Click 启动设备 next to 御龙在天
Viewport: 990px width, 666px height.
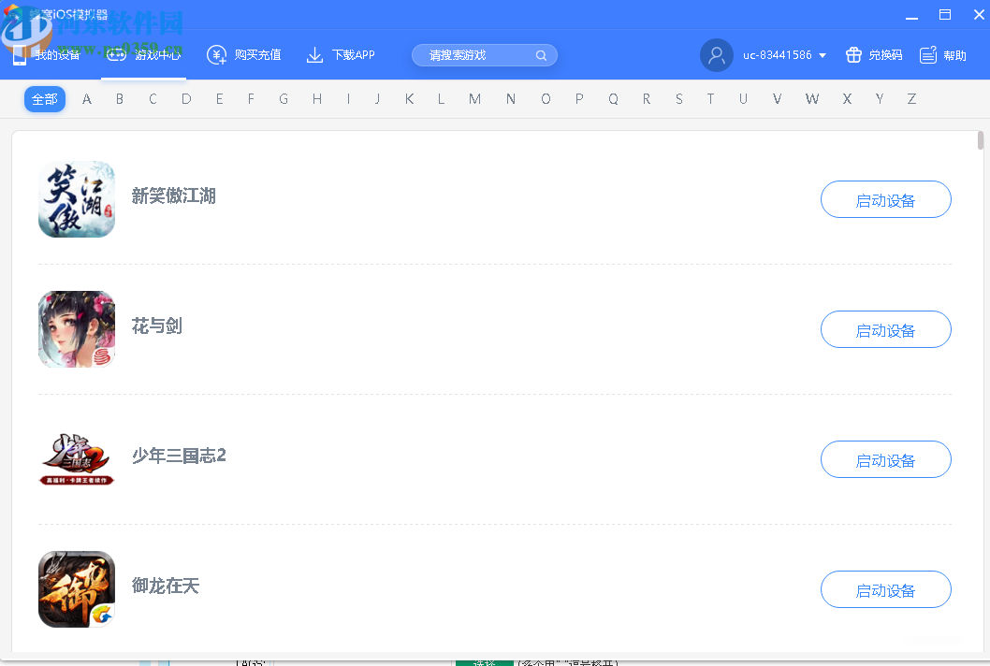(x=885, y=589)
